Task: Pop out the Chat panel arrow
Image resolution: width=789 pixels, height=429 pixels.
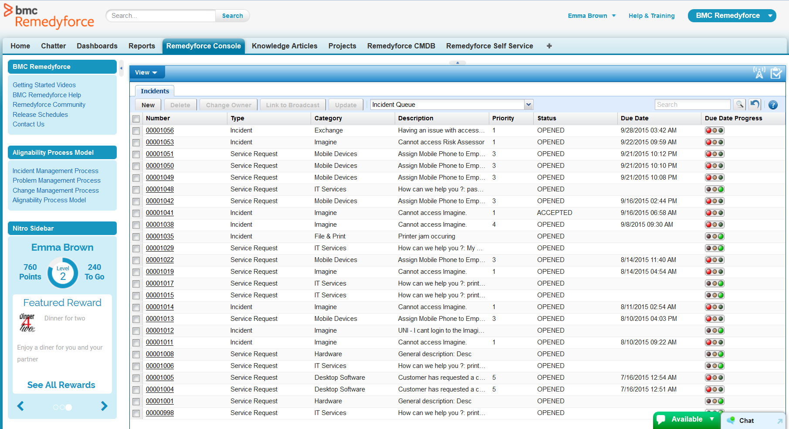Action: pos(779,421)
